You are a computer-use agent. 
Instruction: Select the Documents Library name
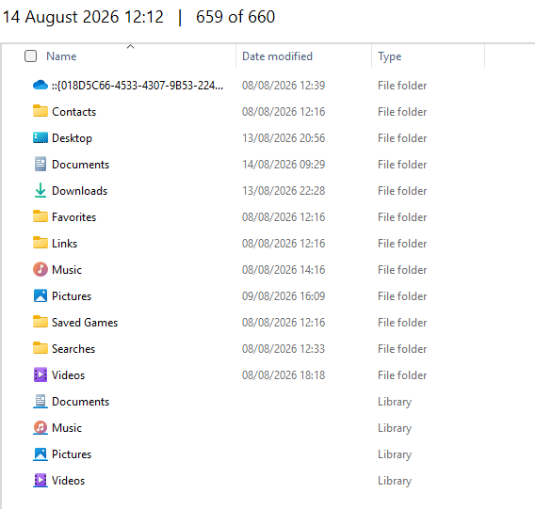tap(80, 401)
